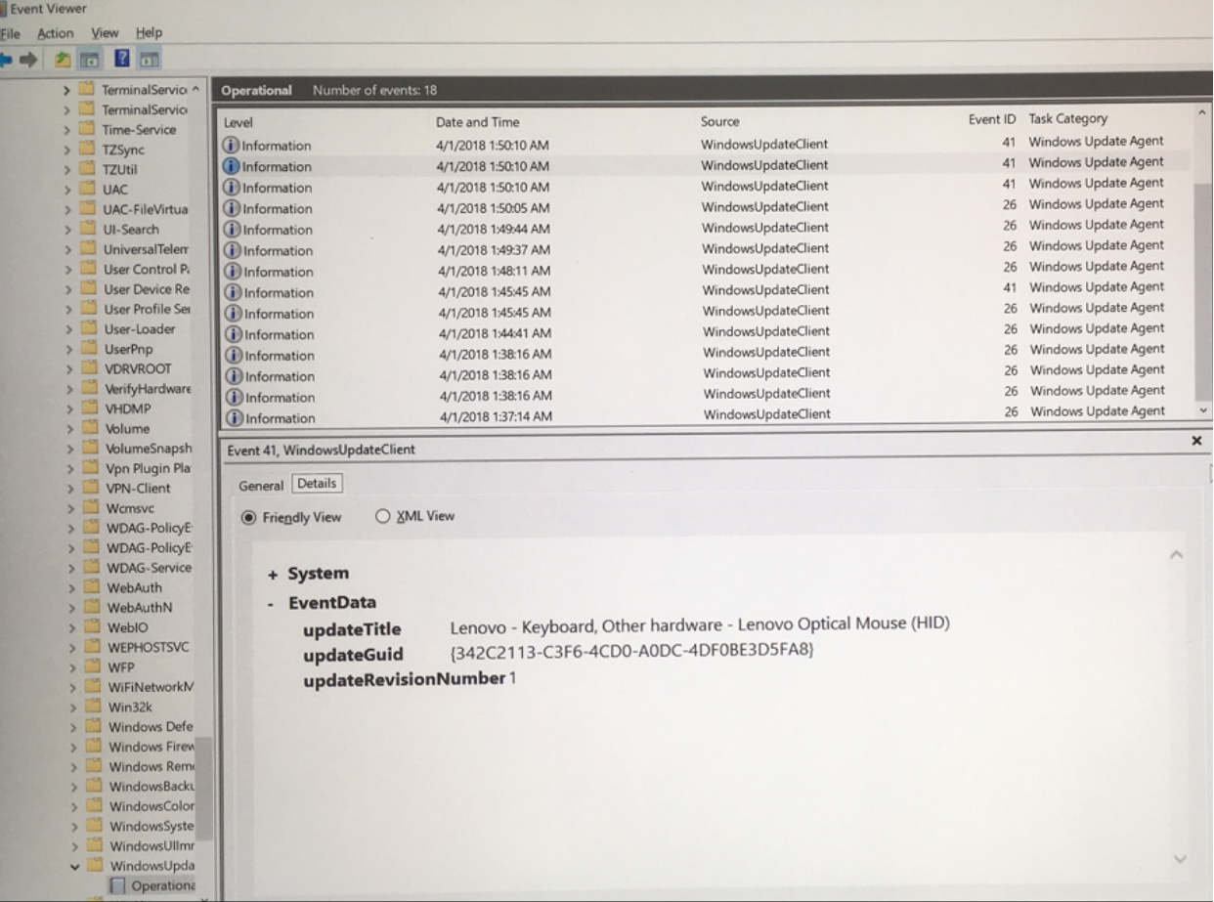This screenshot has height=902, width=1214.
Task: Click the folder icon of UAC-FileVirtua
Action: (90, 209)
